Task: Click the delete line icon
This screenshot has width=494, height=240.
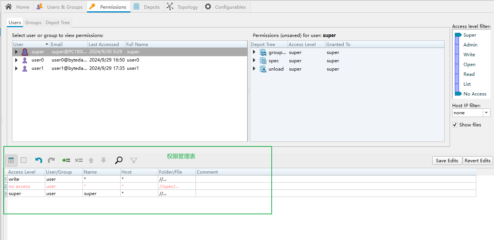Action: (78, 160)
